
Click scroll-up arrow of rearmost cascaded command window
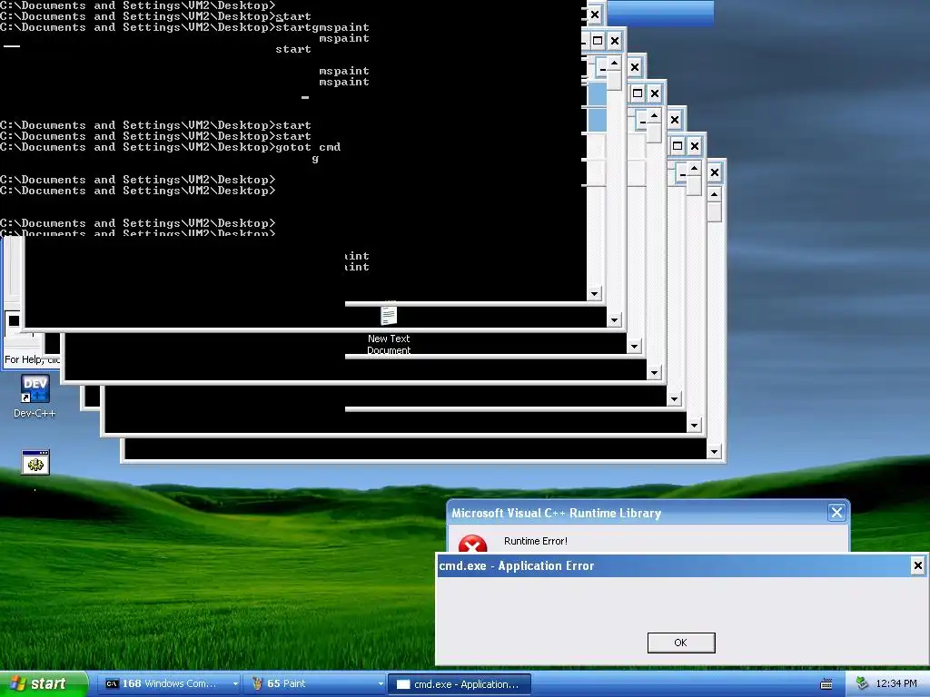(x=714, y=195)
